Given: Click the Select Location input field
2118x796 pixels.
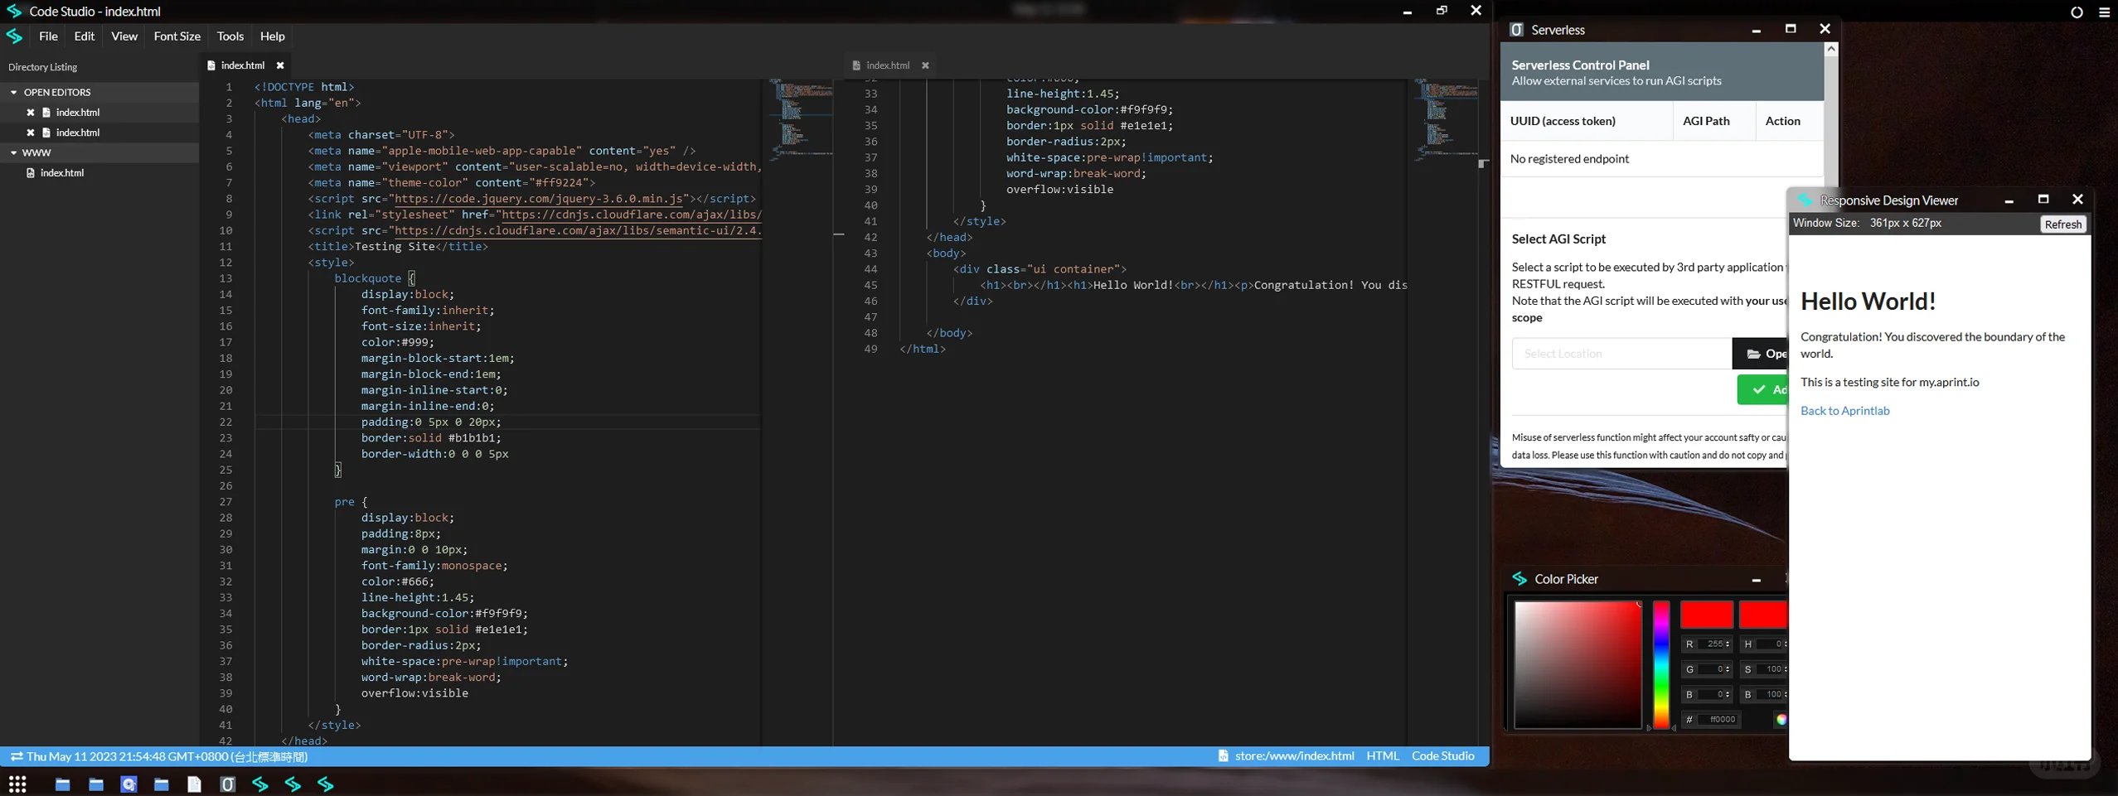Looking at the screenshot, I should 1621,354.
